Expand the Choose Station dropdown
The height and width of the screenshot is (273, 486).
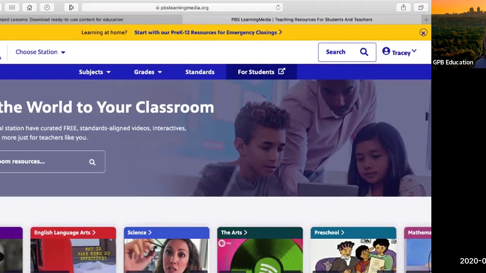click(x=41, y=52)
